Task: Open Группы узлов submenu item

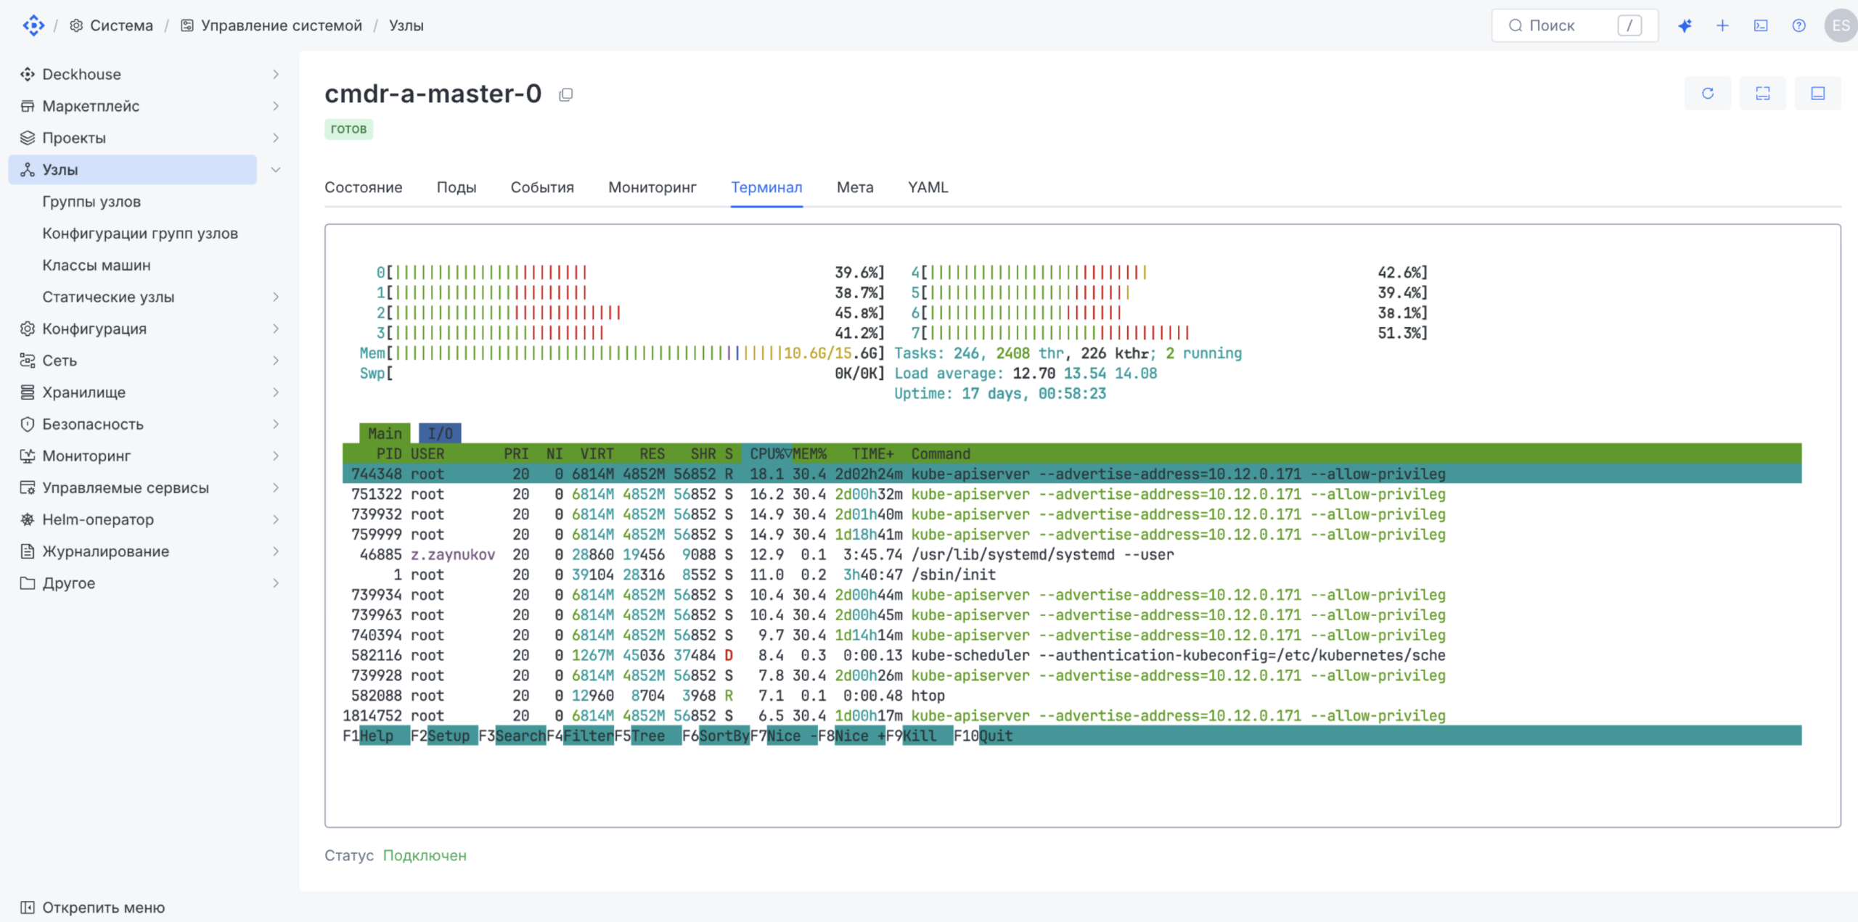Action: click(91, 202)
